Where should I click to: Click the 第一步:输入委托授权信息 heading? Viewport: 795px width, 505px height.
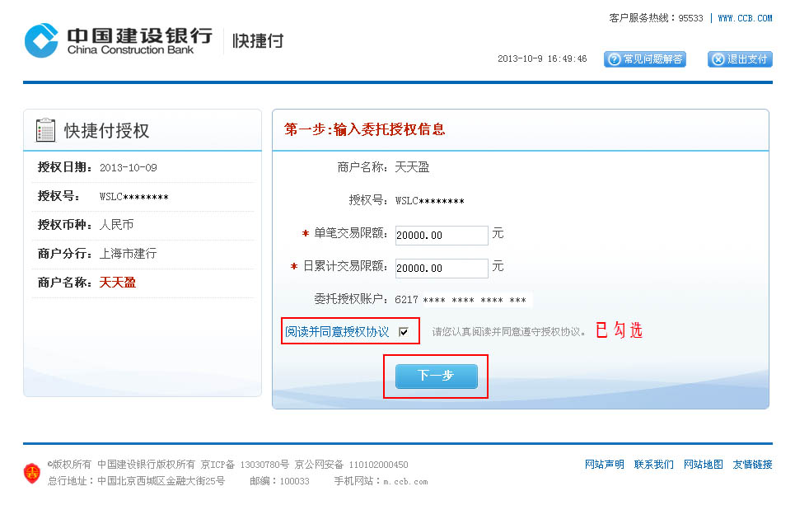pos(364,130)
